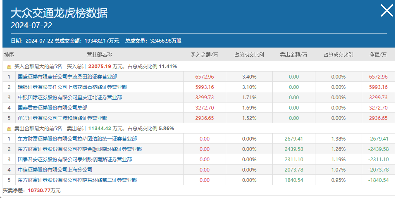This screenshot has height=198, width=396.
Task: Open 瑞银证券有限责任公司上海花园石桥路证券营业部 link
Action: coord(72,87)
